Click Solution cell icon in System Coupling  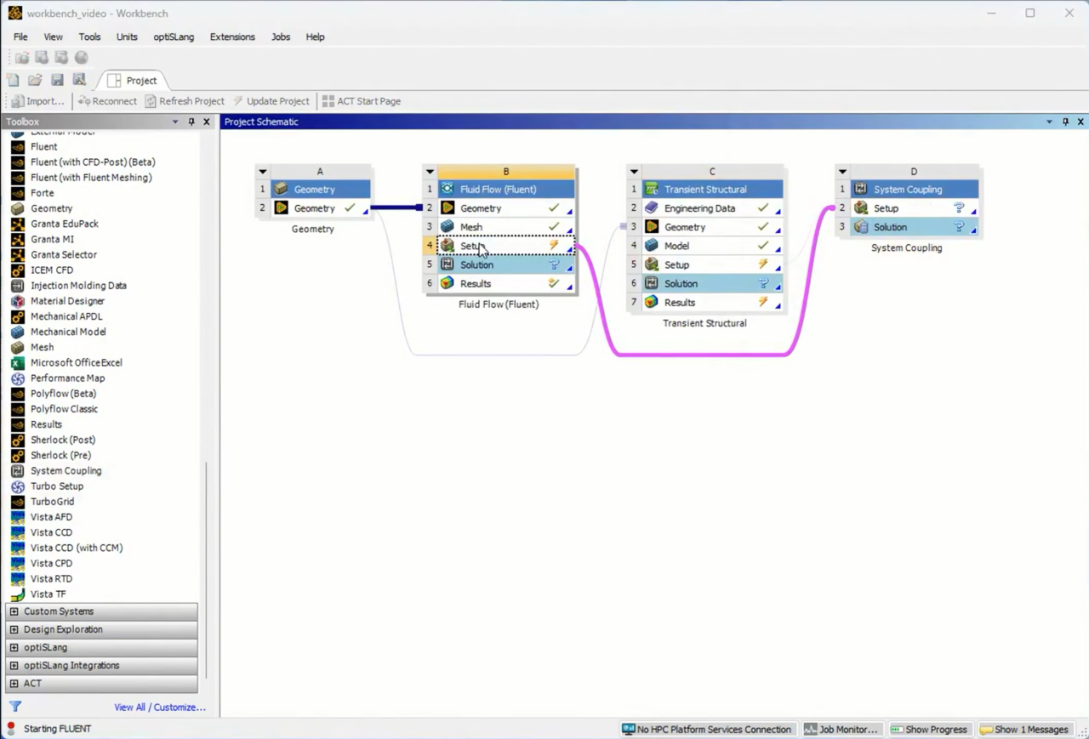pos(861,227)
